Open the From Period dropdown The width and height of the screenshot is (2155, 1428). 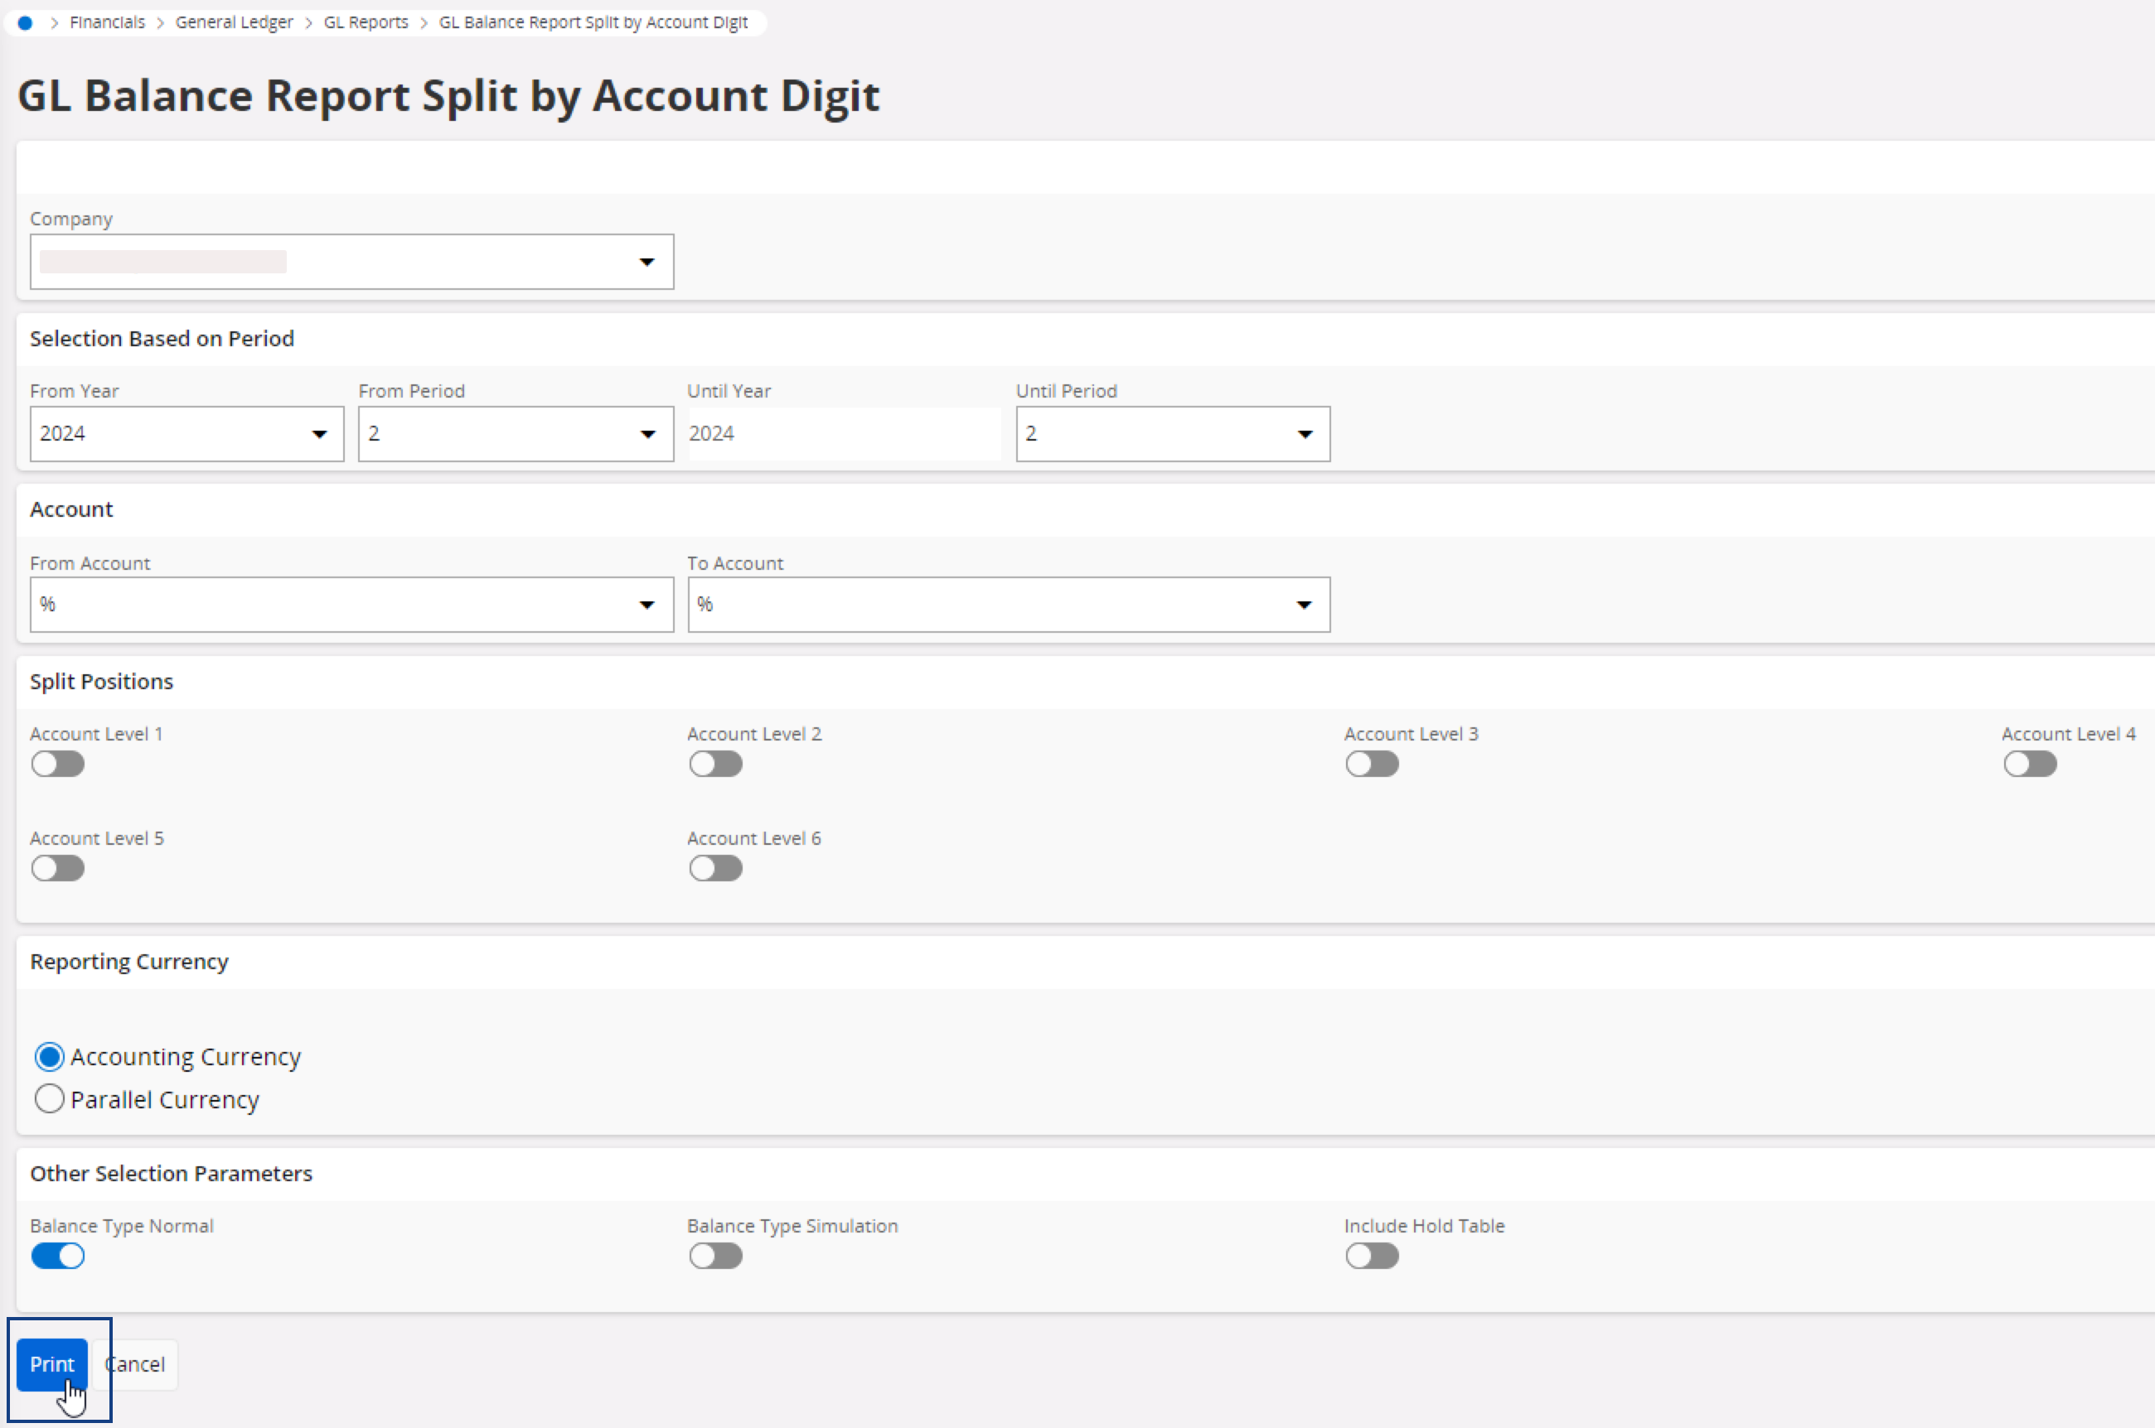[x=647, y=434]
